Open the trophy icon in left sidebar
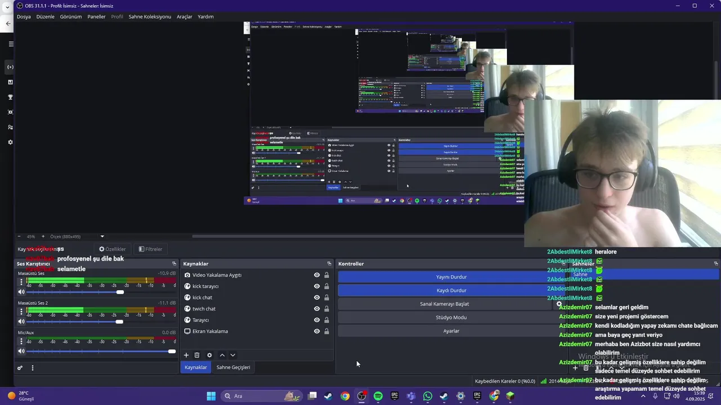Screen dimensions: 721x405 (x=10, y=97)
